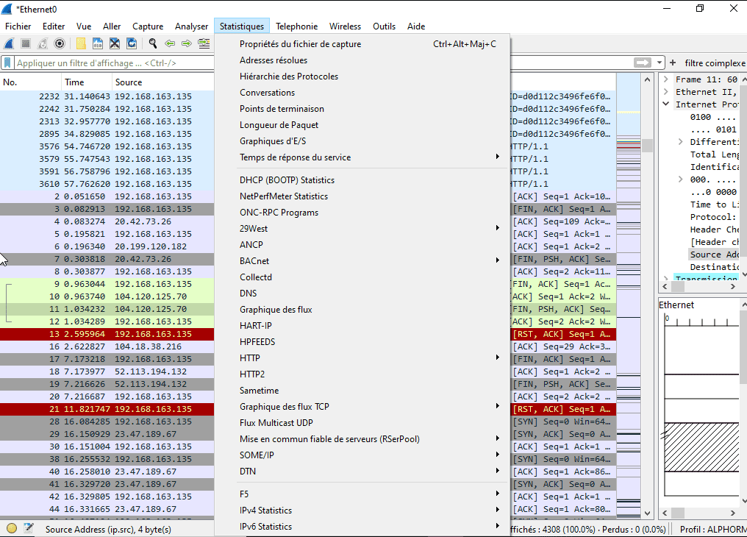747x537 pixels.
Task: Click the go to specified packet icon
Action: click(204, 44)
